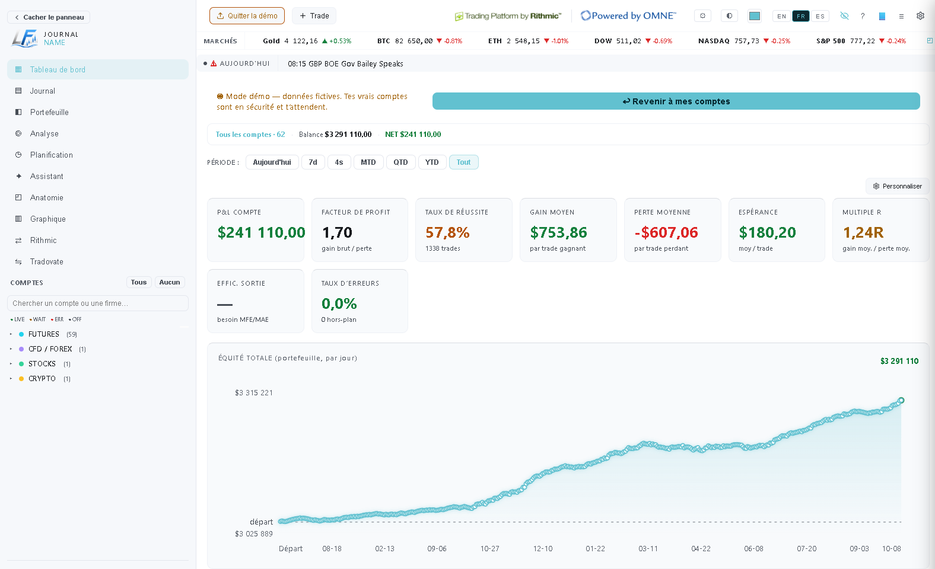Open the teal accent color swatch

[755, 16]
